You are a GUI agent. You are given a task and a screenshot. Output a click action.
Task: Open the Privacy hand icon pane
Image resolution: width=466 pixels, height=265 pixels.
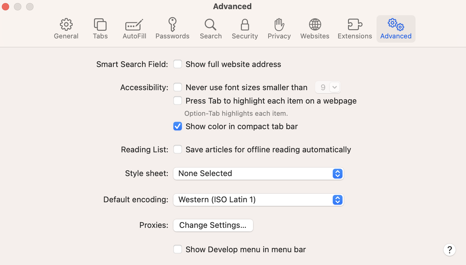[x=279, y=29]
